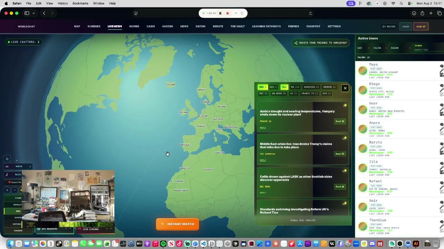The width and height of the screenshot is (444, 249).
Task: Open the Filter dropdown in Active Users
Action: [x=381, y=48]
